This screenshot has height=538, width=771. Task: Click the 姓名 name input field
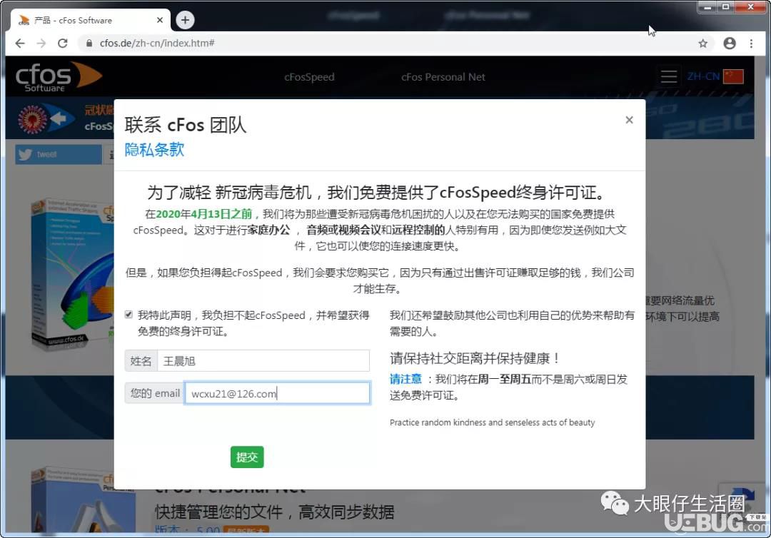coord(263,361)
